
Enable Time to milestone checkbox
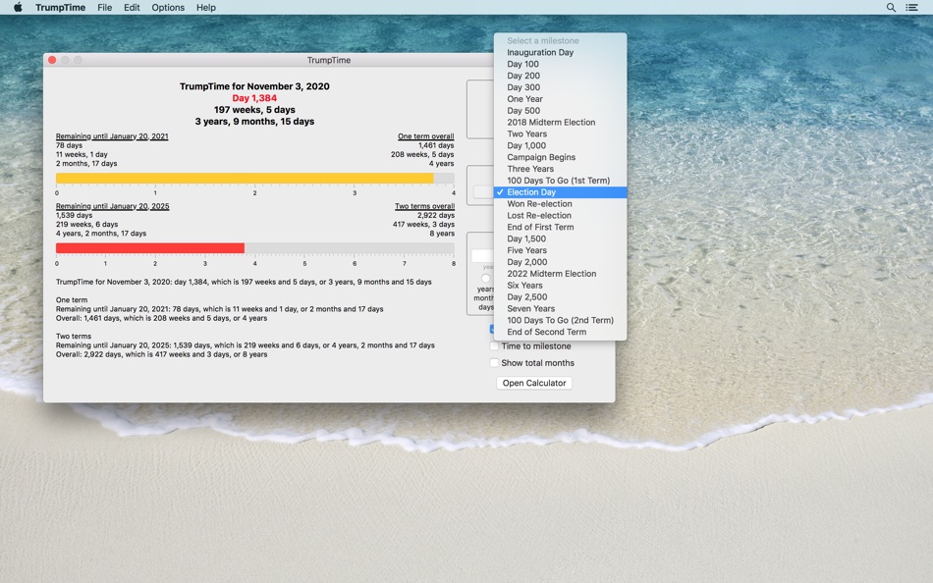point(494,346)
